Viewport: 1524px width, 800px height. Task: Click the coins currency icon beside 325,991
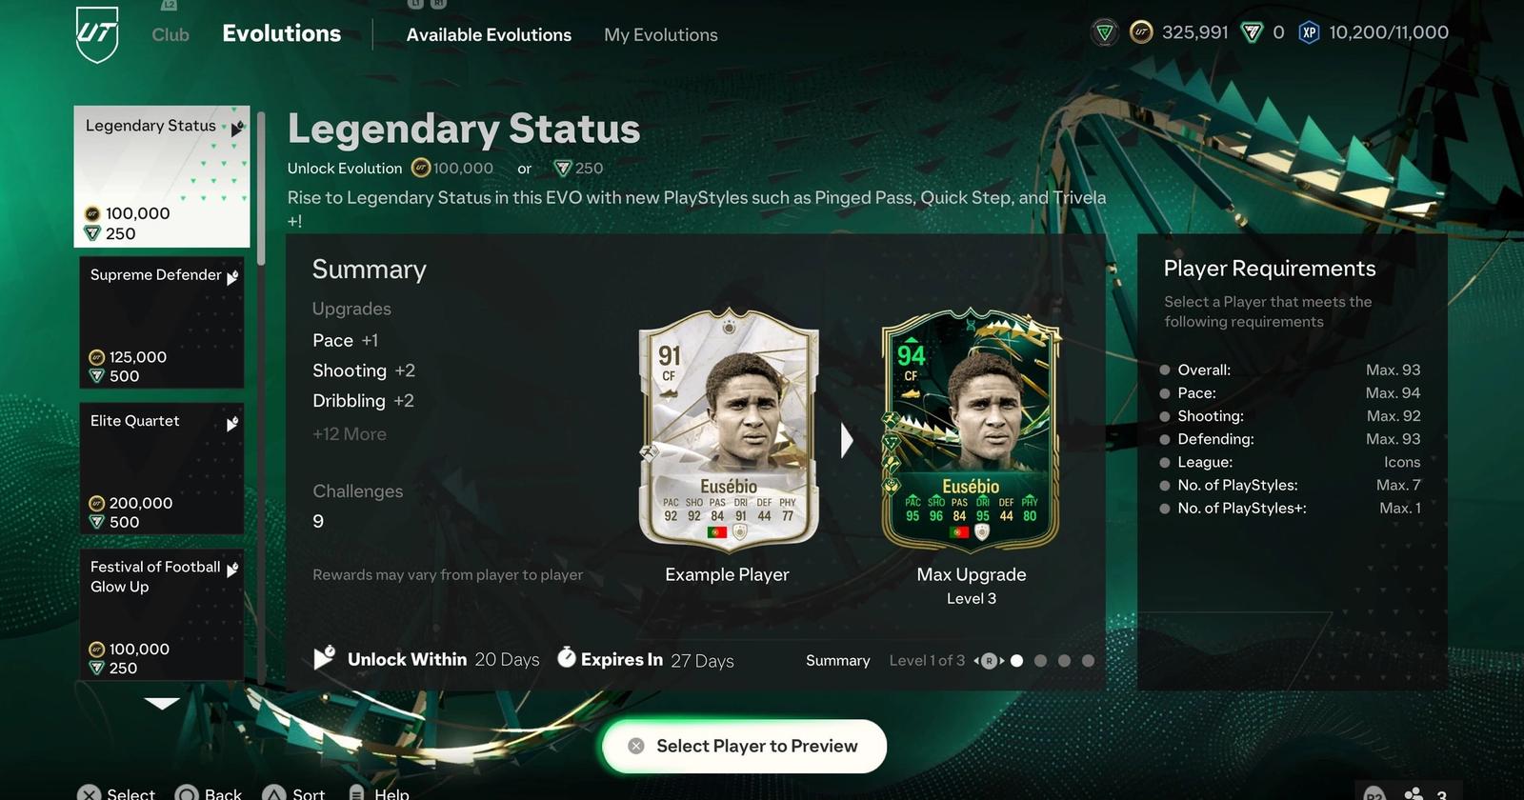(x=1141, y=32)
